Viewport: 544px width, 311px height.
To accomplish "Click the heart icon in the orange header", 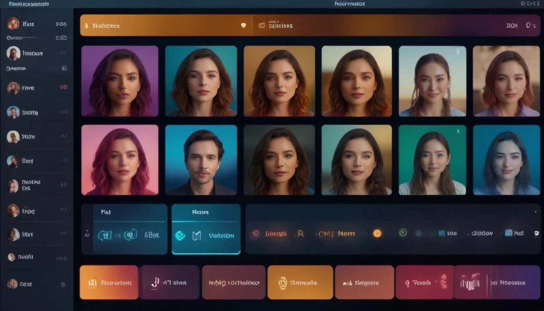I will (243, 26).
